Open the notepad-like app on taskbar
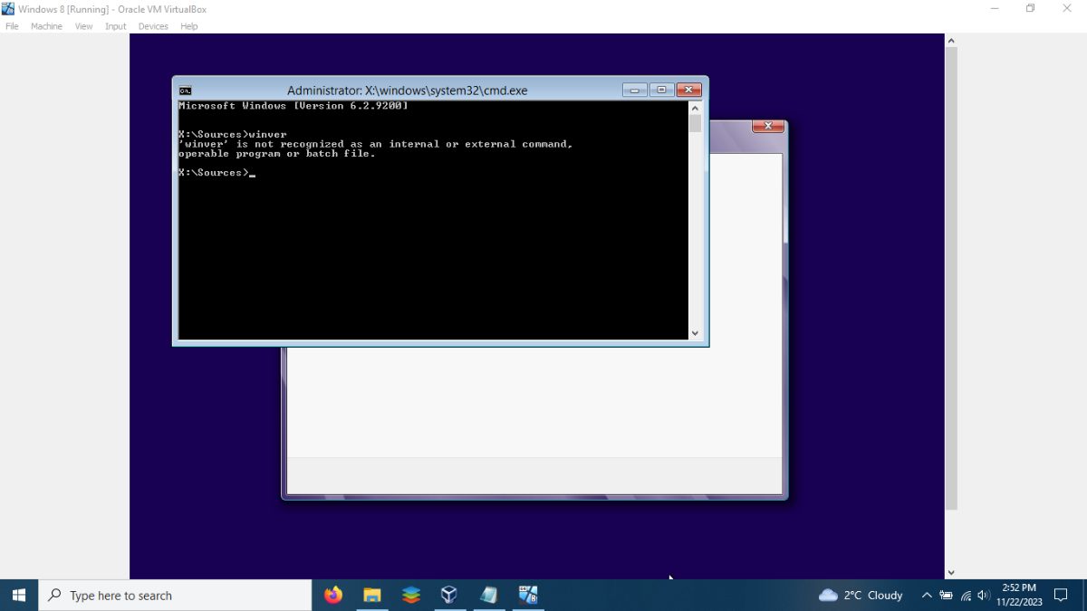The height and width of the screenshot is (611, 1087). [489, 595]
